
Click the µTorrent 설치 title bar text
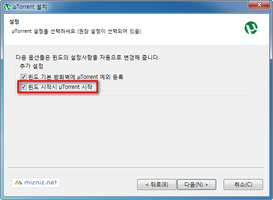tap(30, 7)
